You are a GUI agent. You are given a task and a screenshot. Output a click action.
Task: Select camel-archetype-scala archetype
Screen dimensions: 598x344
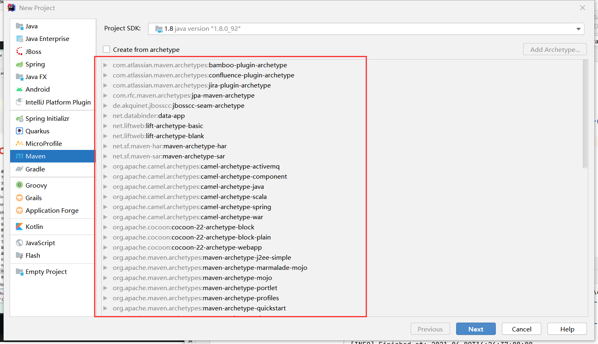[190, 197]
